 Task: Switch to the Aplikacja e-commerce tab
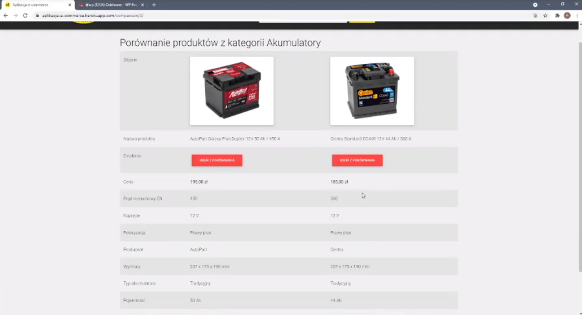click(x=37, y=5)
